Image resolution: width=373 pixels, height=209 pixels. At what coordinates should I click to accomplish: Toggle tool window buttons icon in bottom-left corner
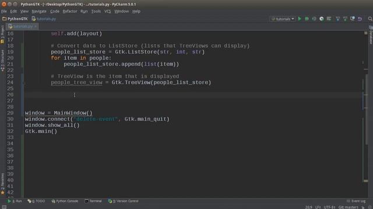click(4, 207)
